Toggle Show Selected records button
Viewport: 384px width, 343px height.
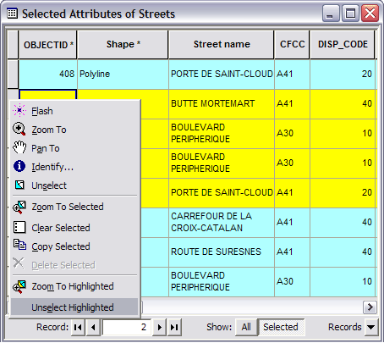[x=281, y=327]
